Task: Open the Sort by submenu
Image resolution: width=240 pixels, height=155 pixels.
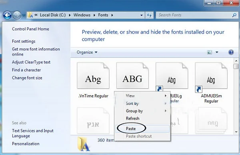Action: [x=142, y=103]
